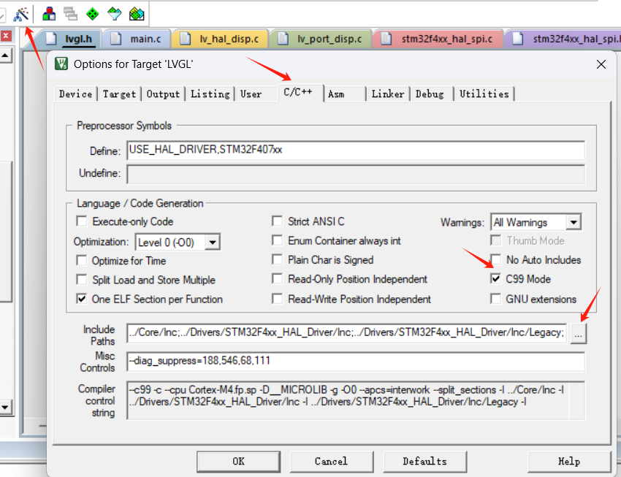Screen dimensions: 621x477
Task: Click the Pack Installer icon
Action: point(137,15)
